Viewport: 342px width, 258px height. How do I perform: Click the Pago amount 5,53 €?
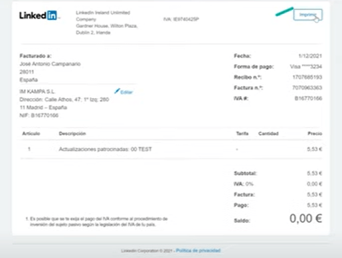pyautogui.click(x=314, y=205)
